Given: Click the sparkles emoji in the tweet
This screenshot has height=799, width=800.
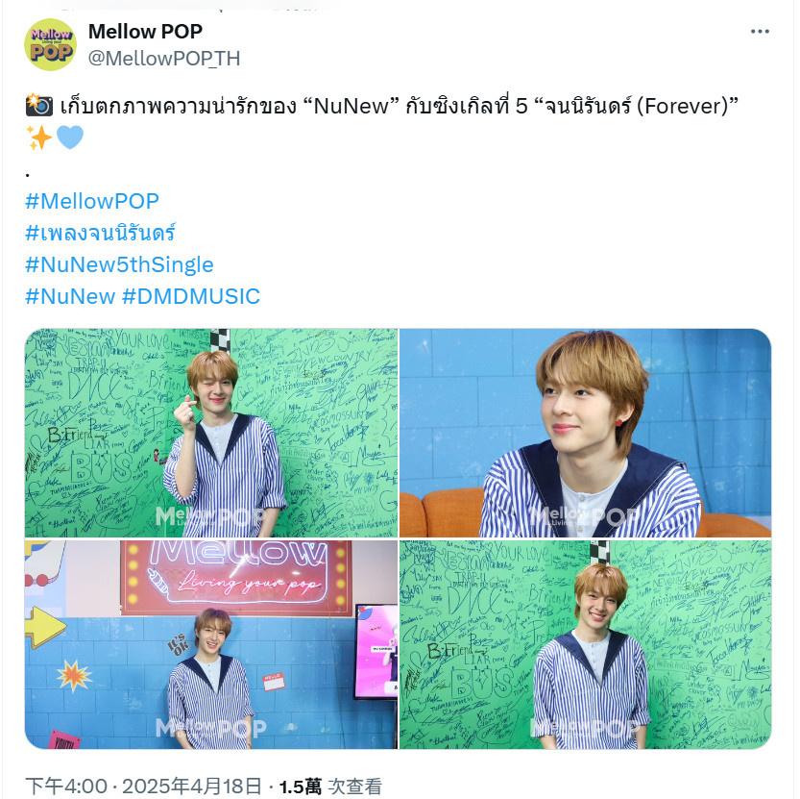Looking at the screenshot, I should [x=38, y=137].
